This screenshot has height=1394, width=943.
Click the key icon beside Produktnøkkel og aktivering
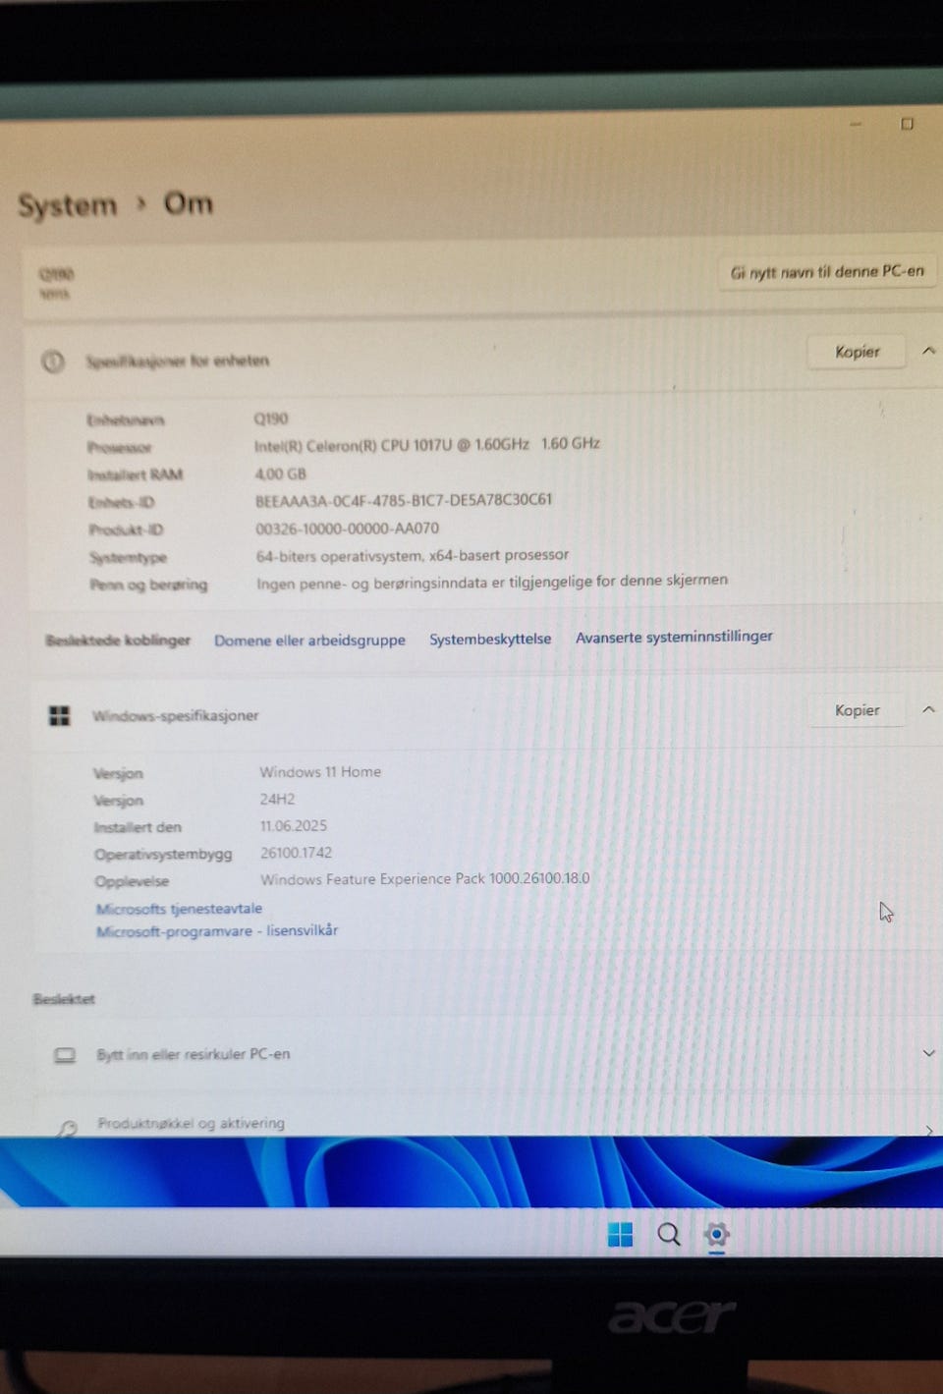67,1128
